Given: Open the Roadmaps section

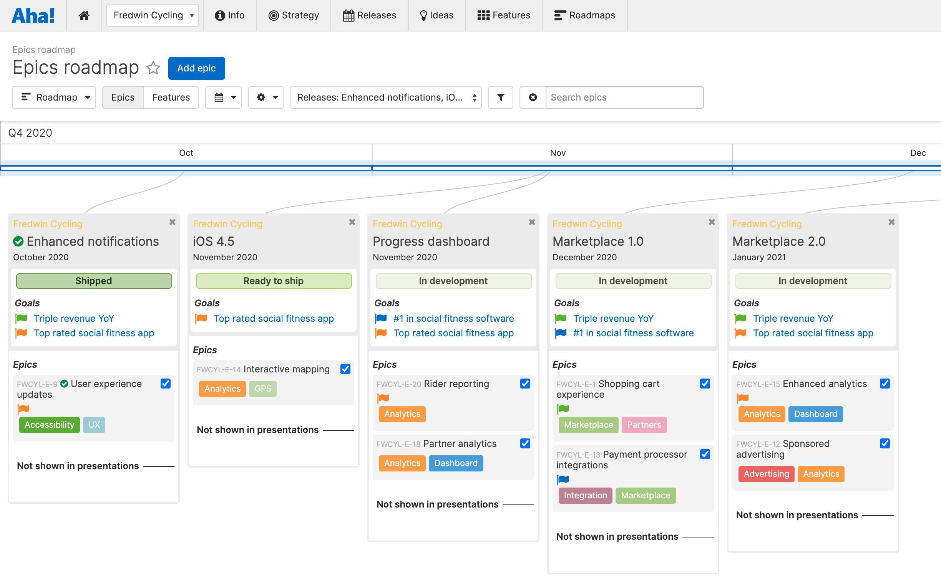Looking at the screenshot, I should pyautogui.click(x=584, y=15).
